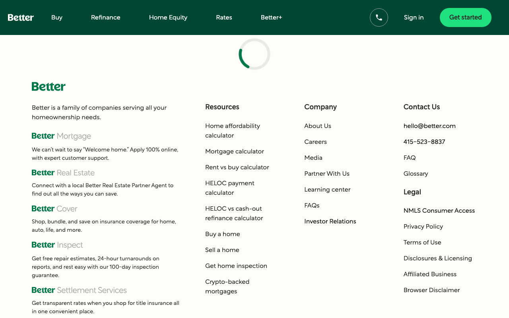
Task: Open the Rates navigation item
Action: (x=224, y=17)
